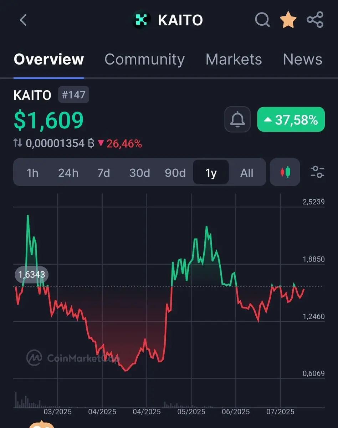The width and height of the screenshot is (338, 428).
Task: Open chart settings sliders icon
Action: tap(317, 172)
